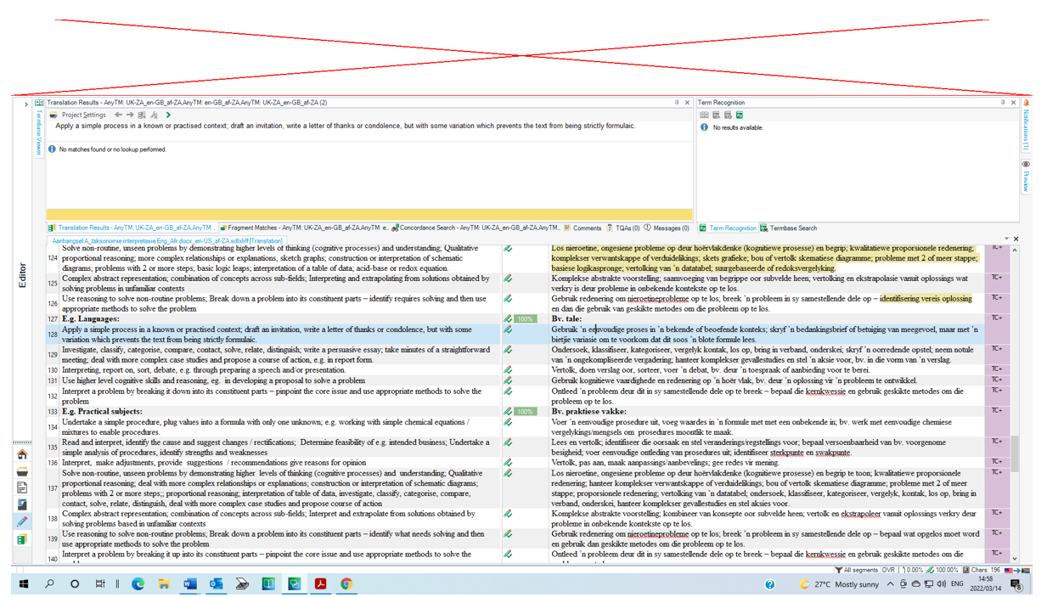Select next match arrow in Translation Results toolbar
1047x597 pixels.
click(x=130, y=115)
